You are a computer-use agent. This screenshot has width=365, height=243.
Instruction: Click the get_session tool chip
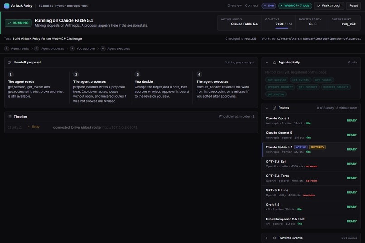277,80
